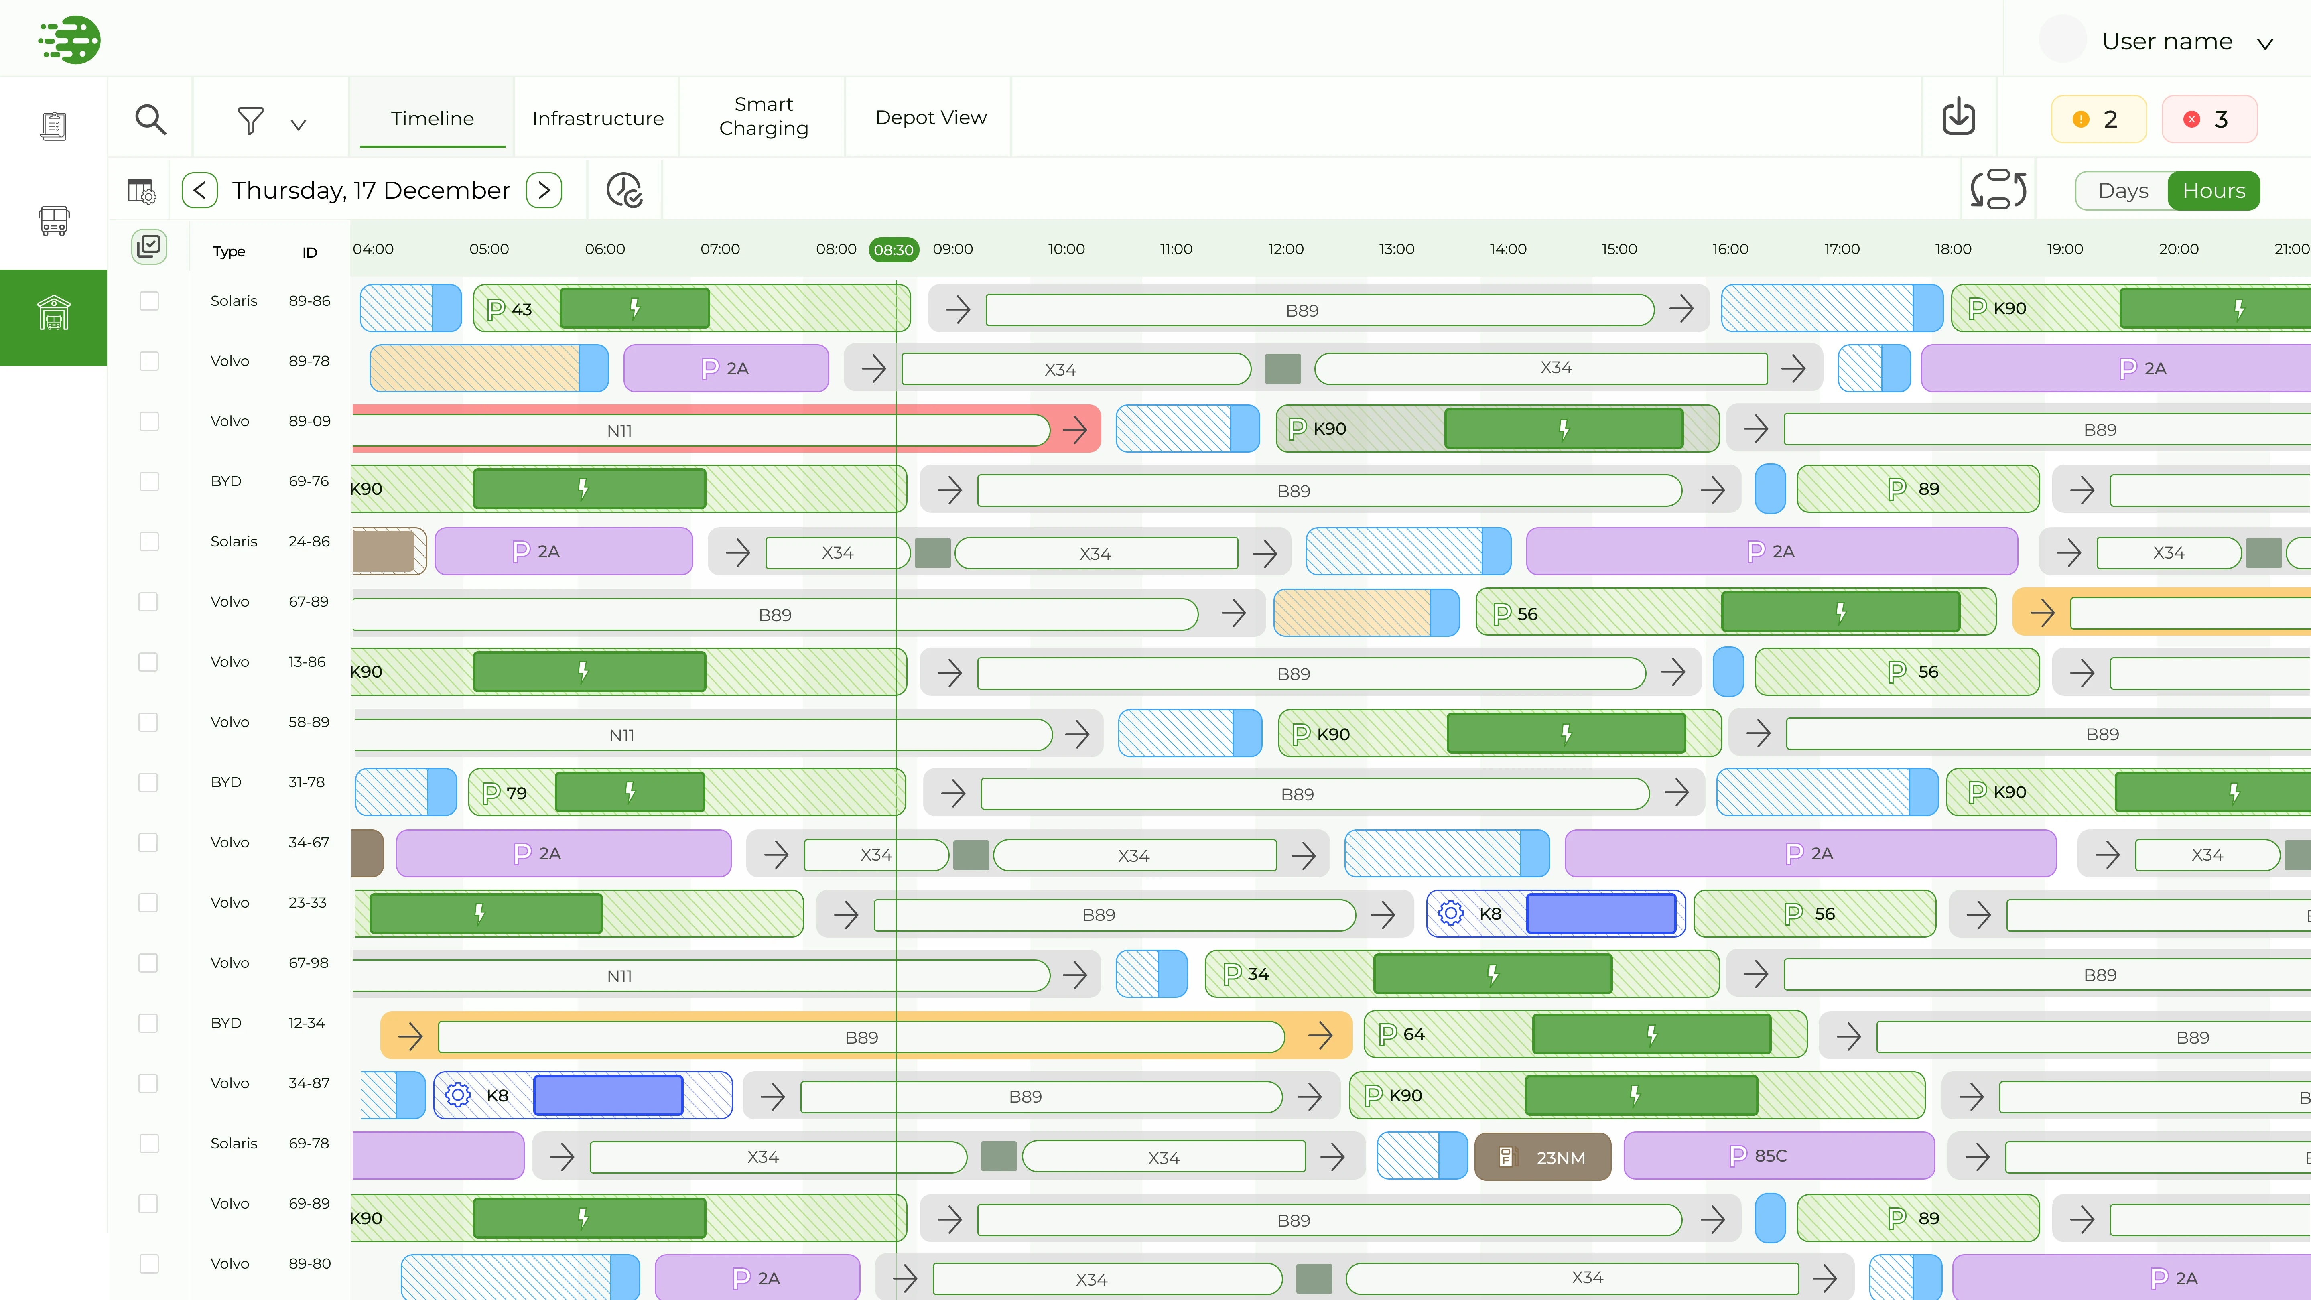
Task: Open the table column settings icon
Action: coord(141,191)
